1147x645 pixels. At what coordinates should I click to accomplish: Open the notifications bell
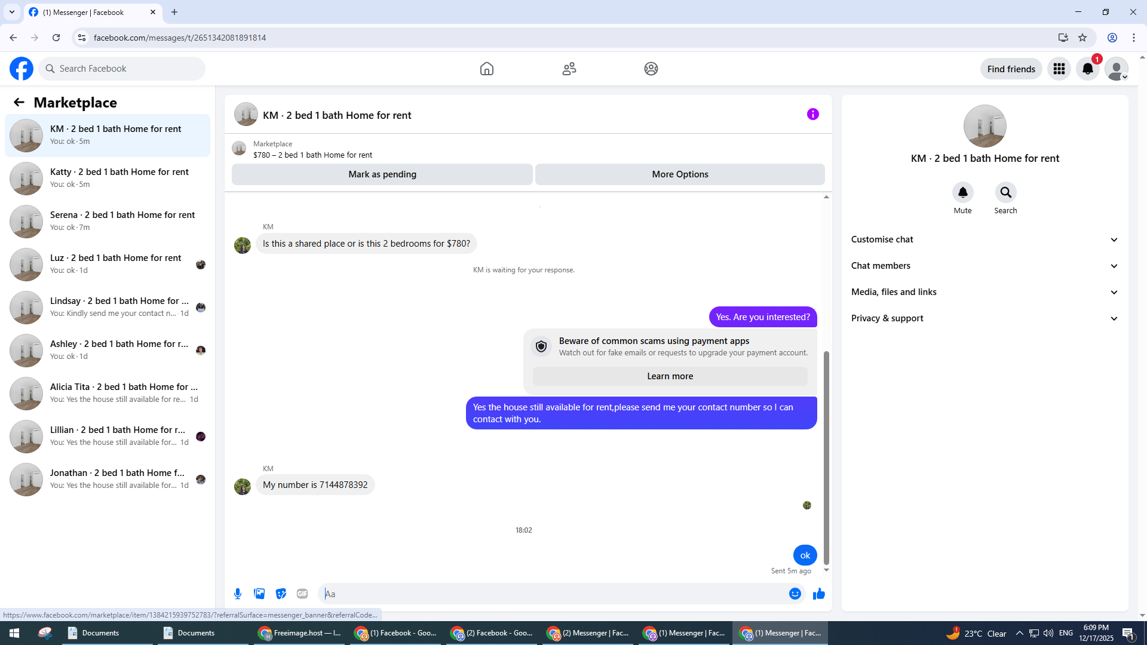pos(1087,69)
